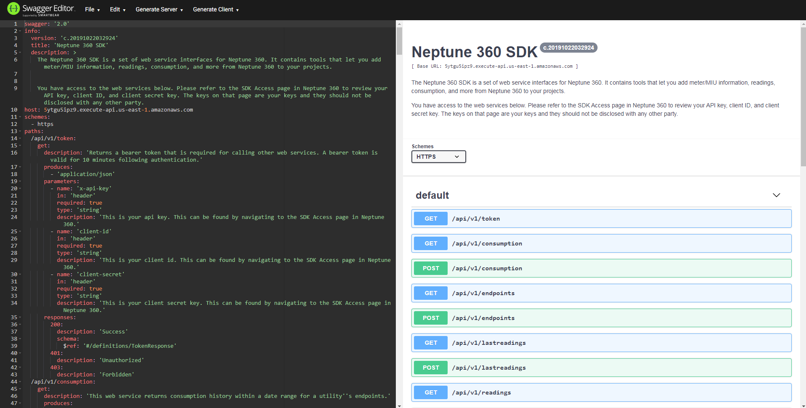
Task: Fold 403 response at line 42
Action: (20, 368)
